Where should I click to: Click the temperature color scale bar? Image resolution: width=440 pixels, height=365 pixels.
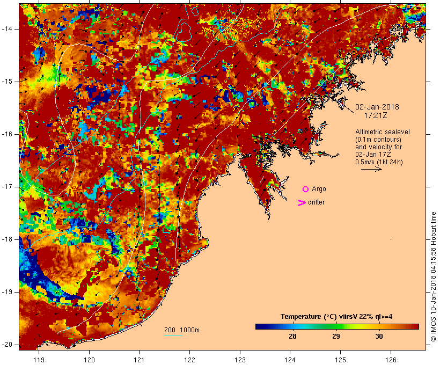[x=337, y=326]
